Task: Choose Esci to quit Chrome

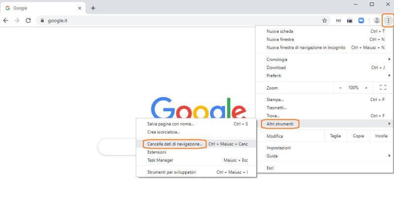Action: 325,168
